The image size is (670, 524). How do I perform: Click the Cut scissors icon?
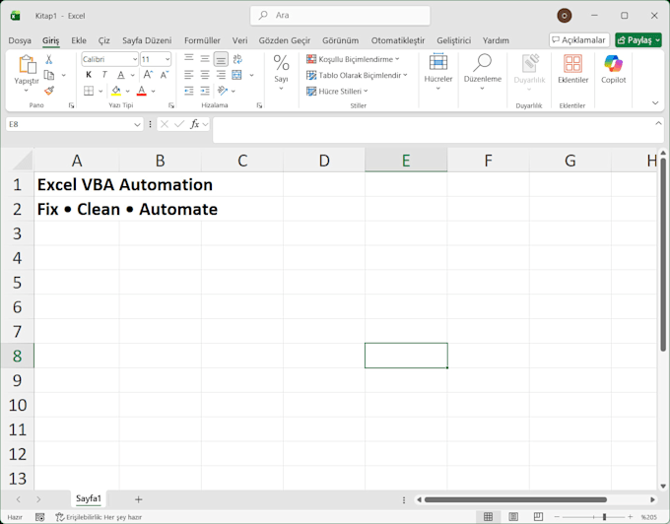click(x=48, y=59)
